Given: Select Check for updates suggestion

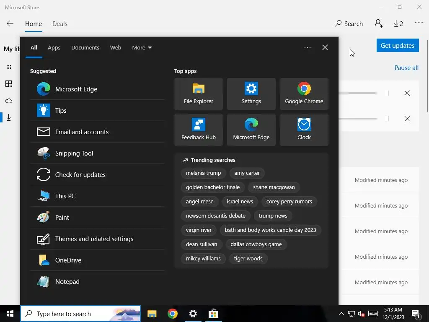Looking at the screenshot, I should pos(97,174).
